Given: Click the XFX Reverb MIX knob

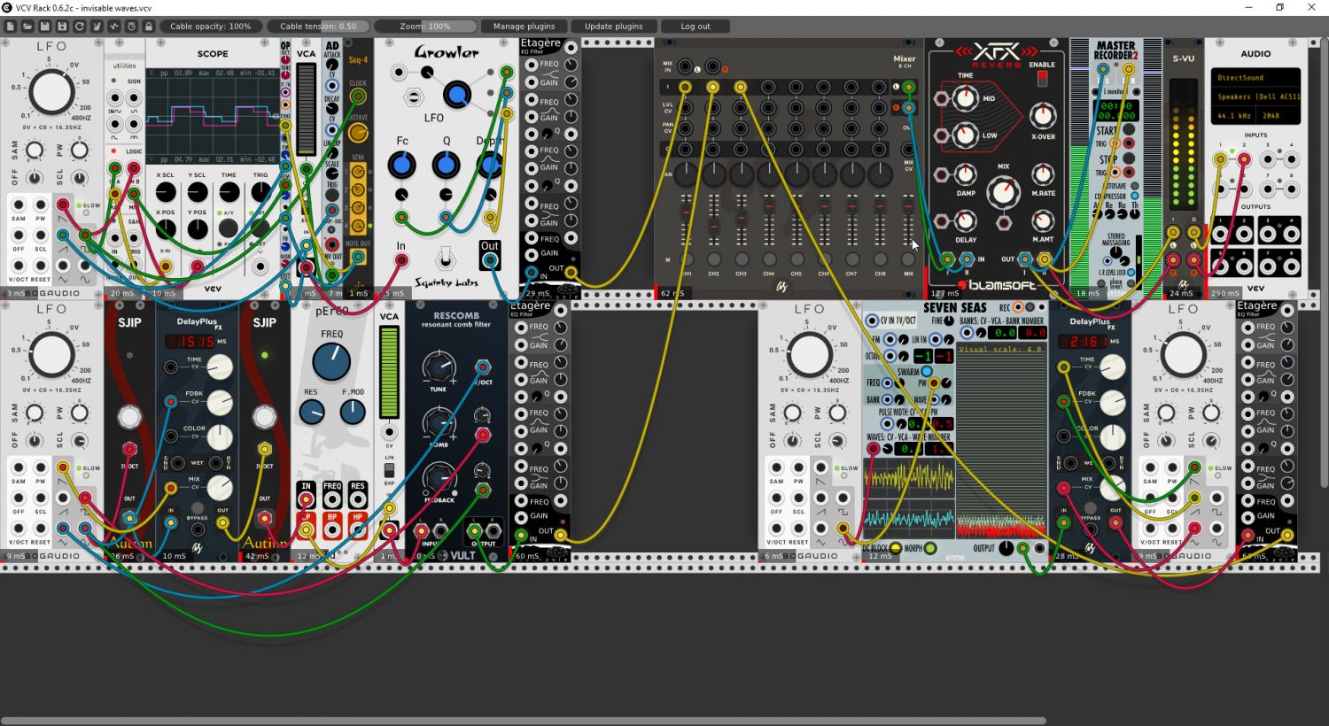Looking at the screenshot, I should point(1003,191).
